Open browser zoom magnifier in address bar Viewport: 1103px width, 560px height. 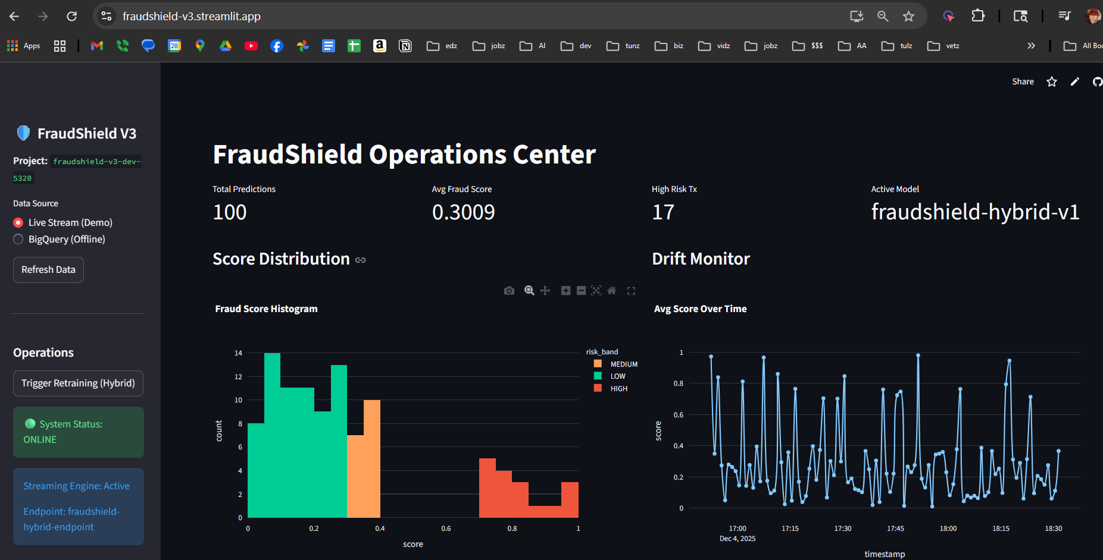click(x=883, y=16)
